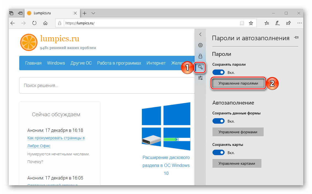Viewport: 312px width, 194px height.
Task: Click comment text Нумеруются нечетными числами
Action: [x=59, y=154]
